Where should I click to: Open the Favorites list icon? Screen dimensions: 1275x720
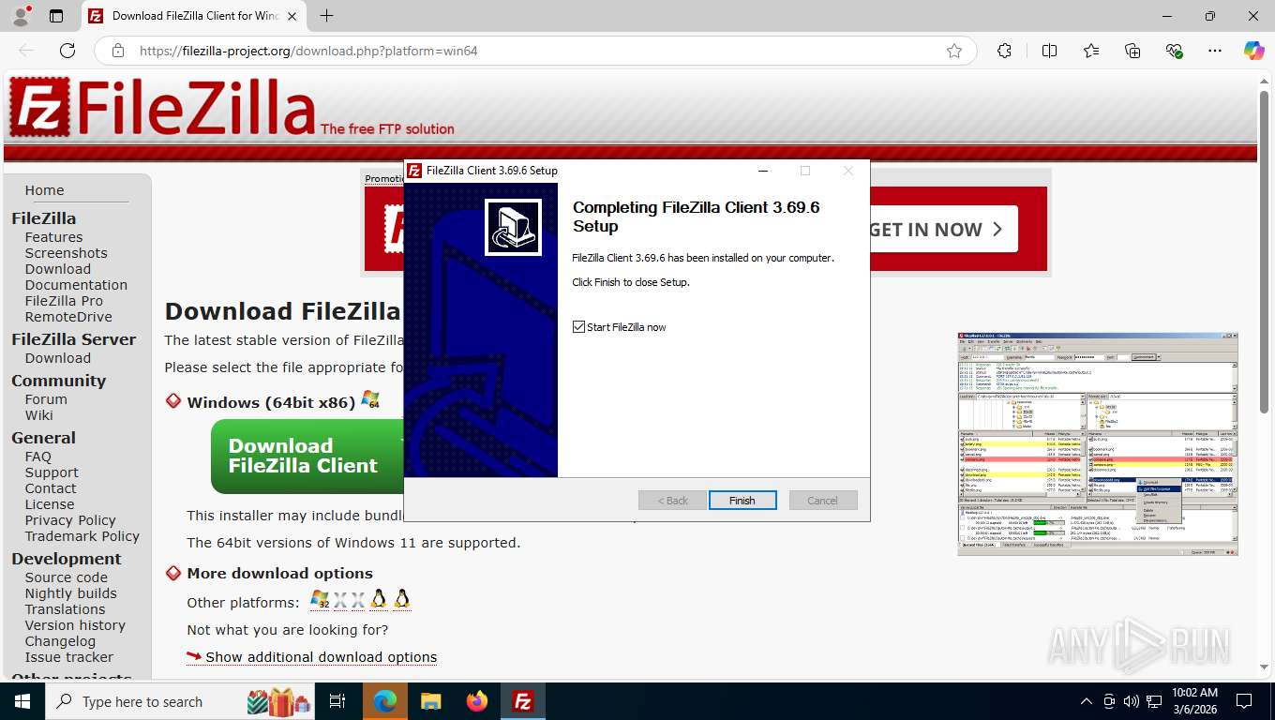tap(1091, 51)
